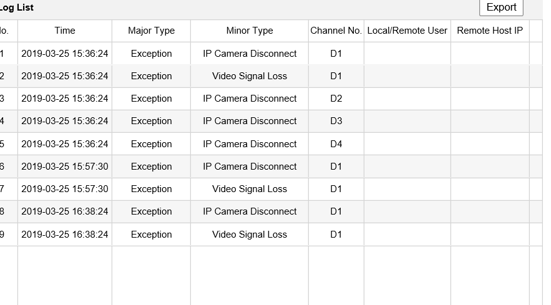
Task: Sort the log by Time column header
Action: tap(65, 31)
